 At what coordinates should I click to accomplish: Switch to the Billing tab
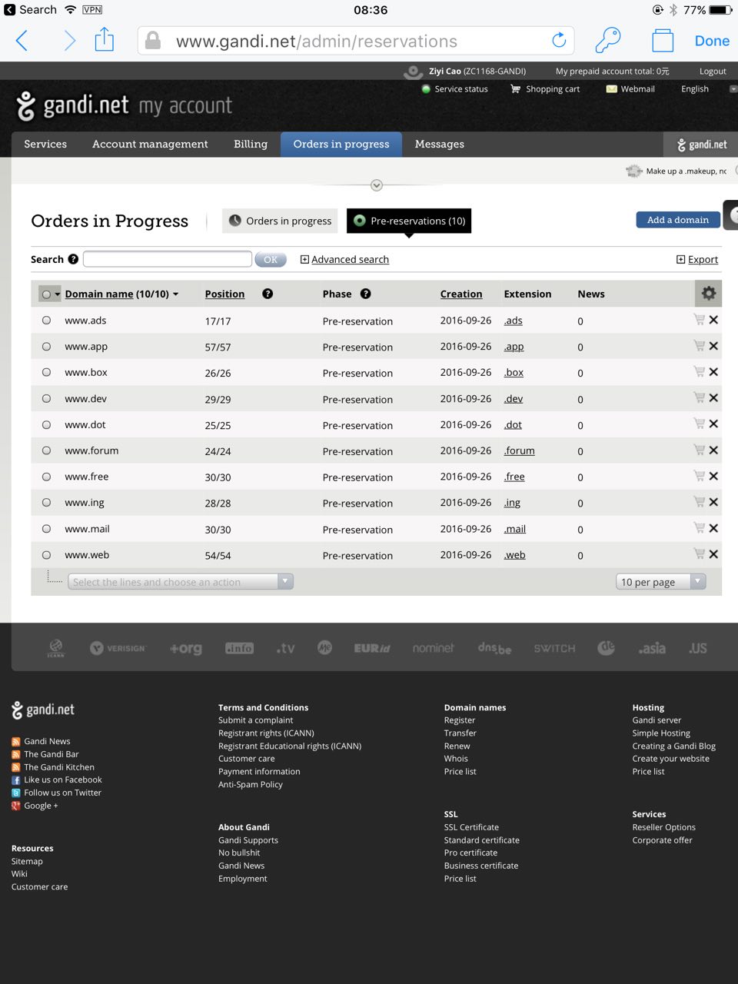pyautogui.click(x=251, y=144)
